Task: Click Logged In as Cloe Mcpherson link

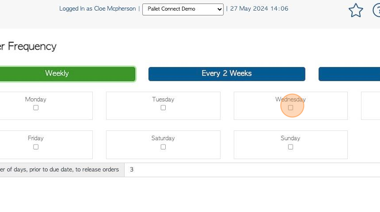Action: (97, 9)
